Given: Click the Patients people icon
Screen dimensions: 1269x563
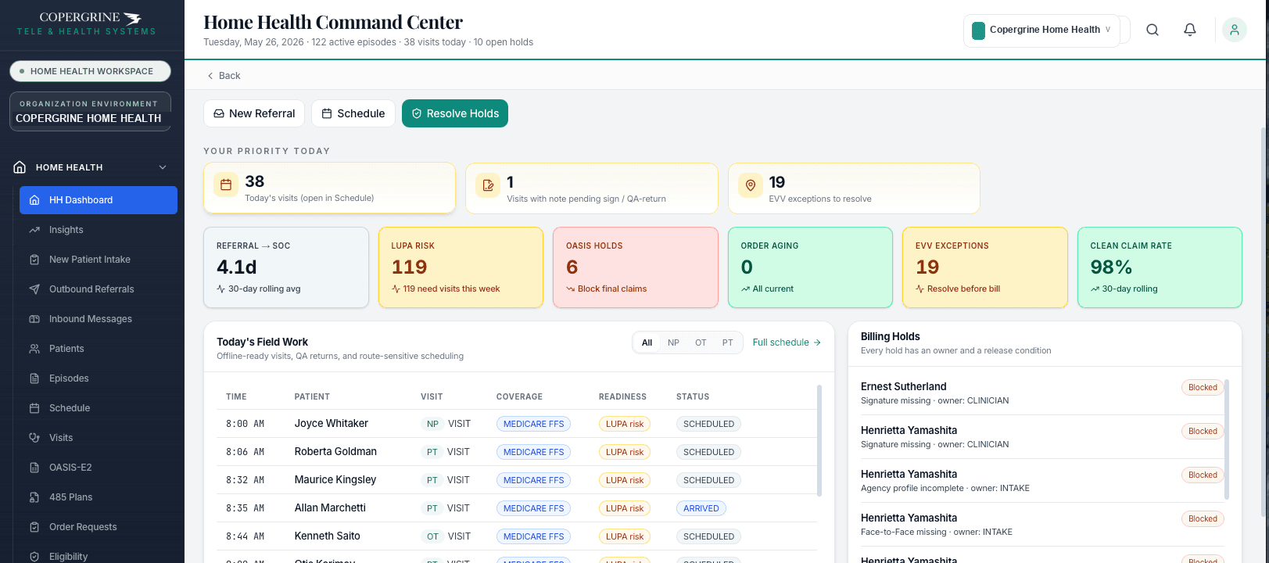Looking at the screenshot, I should (34, 349).
